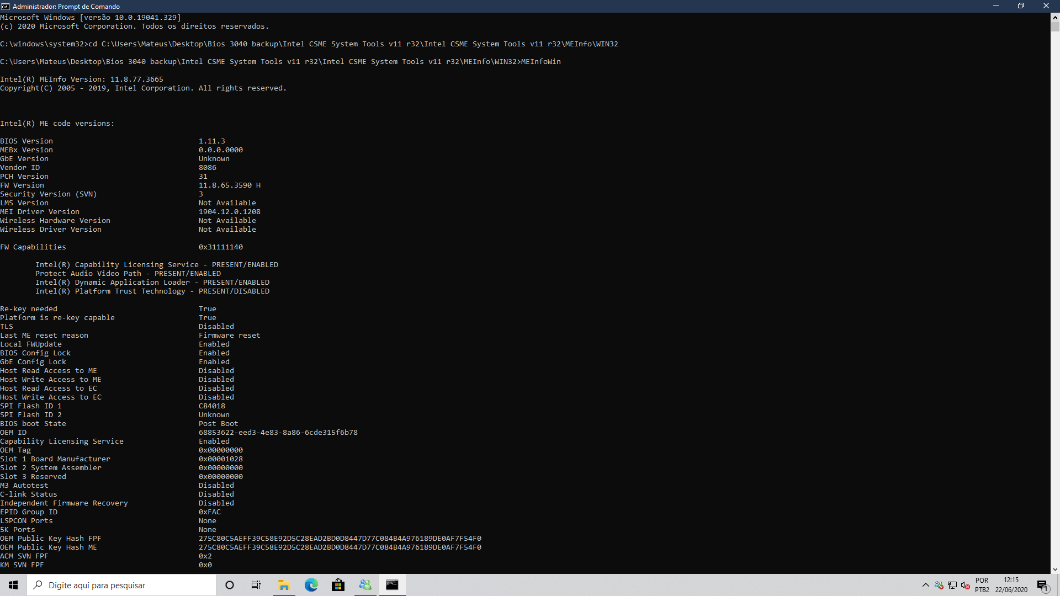Click the SPI Flash ID 1 value C84018
1060x596 pixels.
[x=212, y=406]
